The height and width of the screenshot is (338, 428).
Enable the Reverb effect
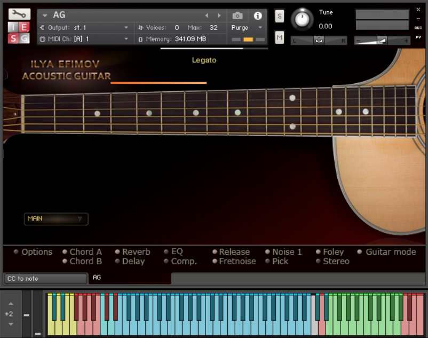117,251
